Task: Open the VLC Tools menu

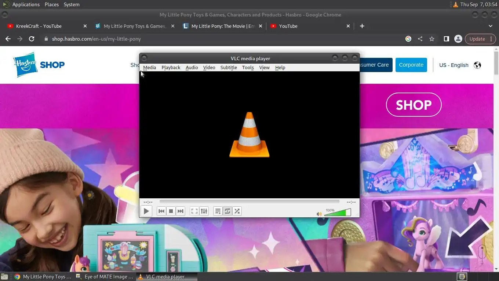Action: pos(248,67)
